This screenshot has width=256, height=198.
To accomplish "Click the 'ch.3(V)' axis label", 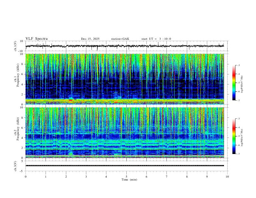I will (16, 166).
